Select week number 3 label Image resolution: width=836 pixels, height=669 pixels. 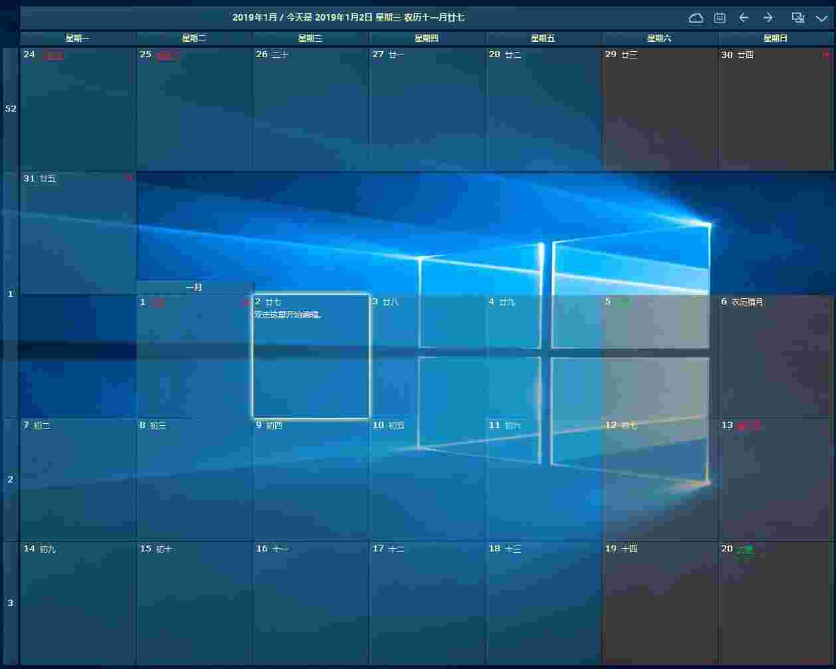click(11, 603)
